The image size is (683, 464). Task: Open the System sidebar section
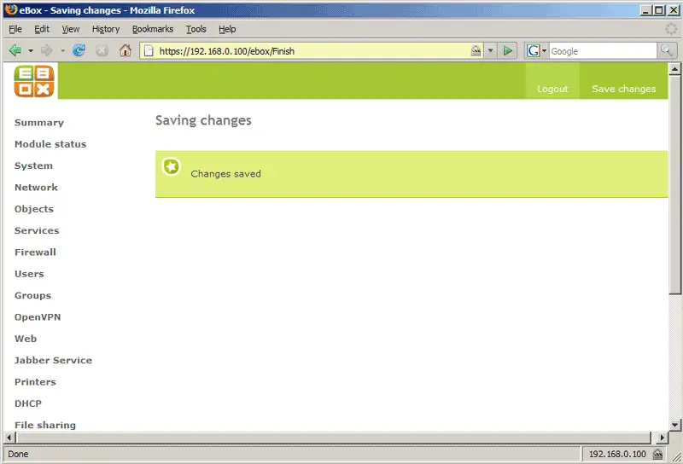pyautogui.click(x=33, y=165)
